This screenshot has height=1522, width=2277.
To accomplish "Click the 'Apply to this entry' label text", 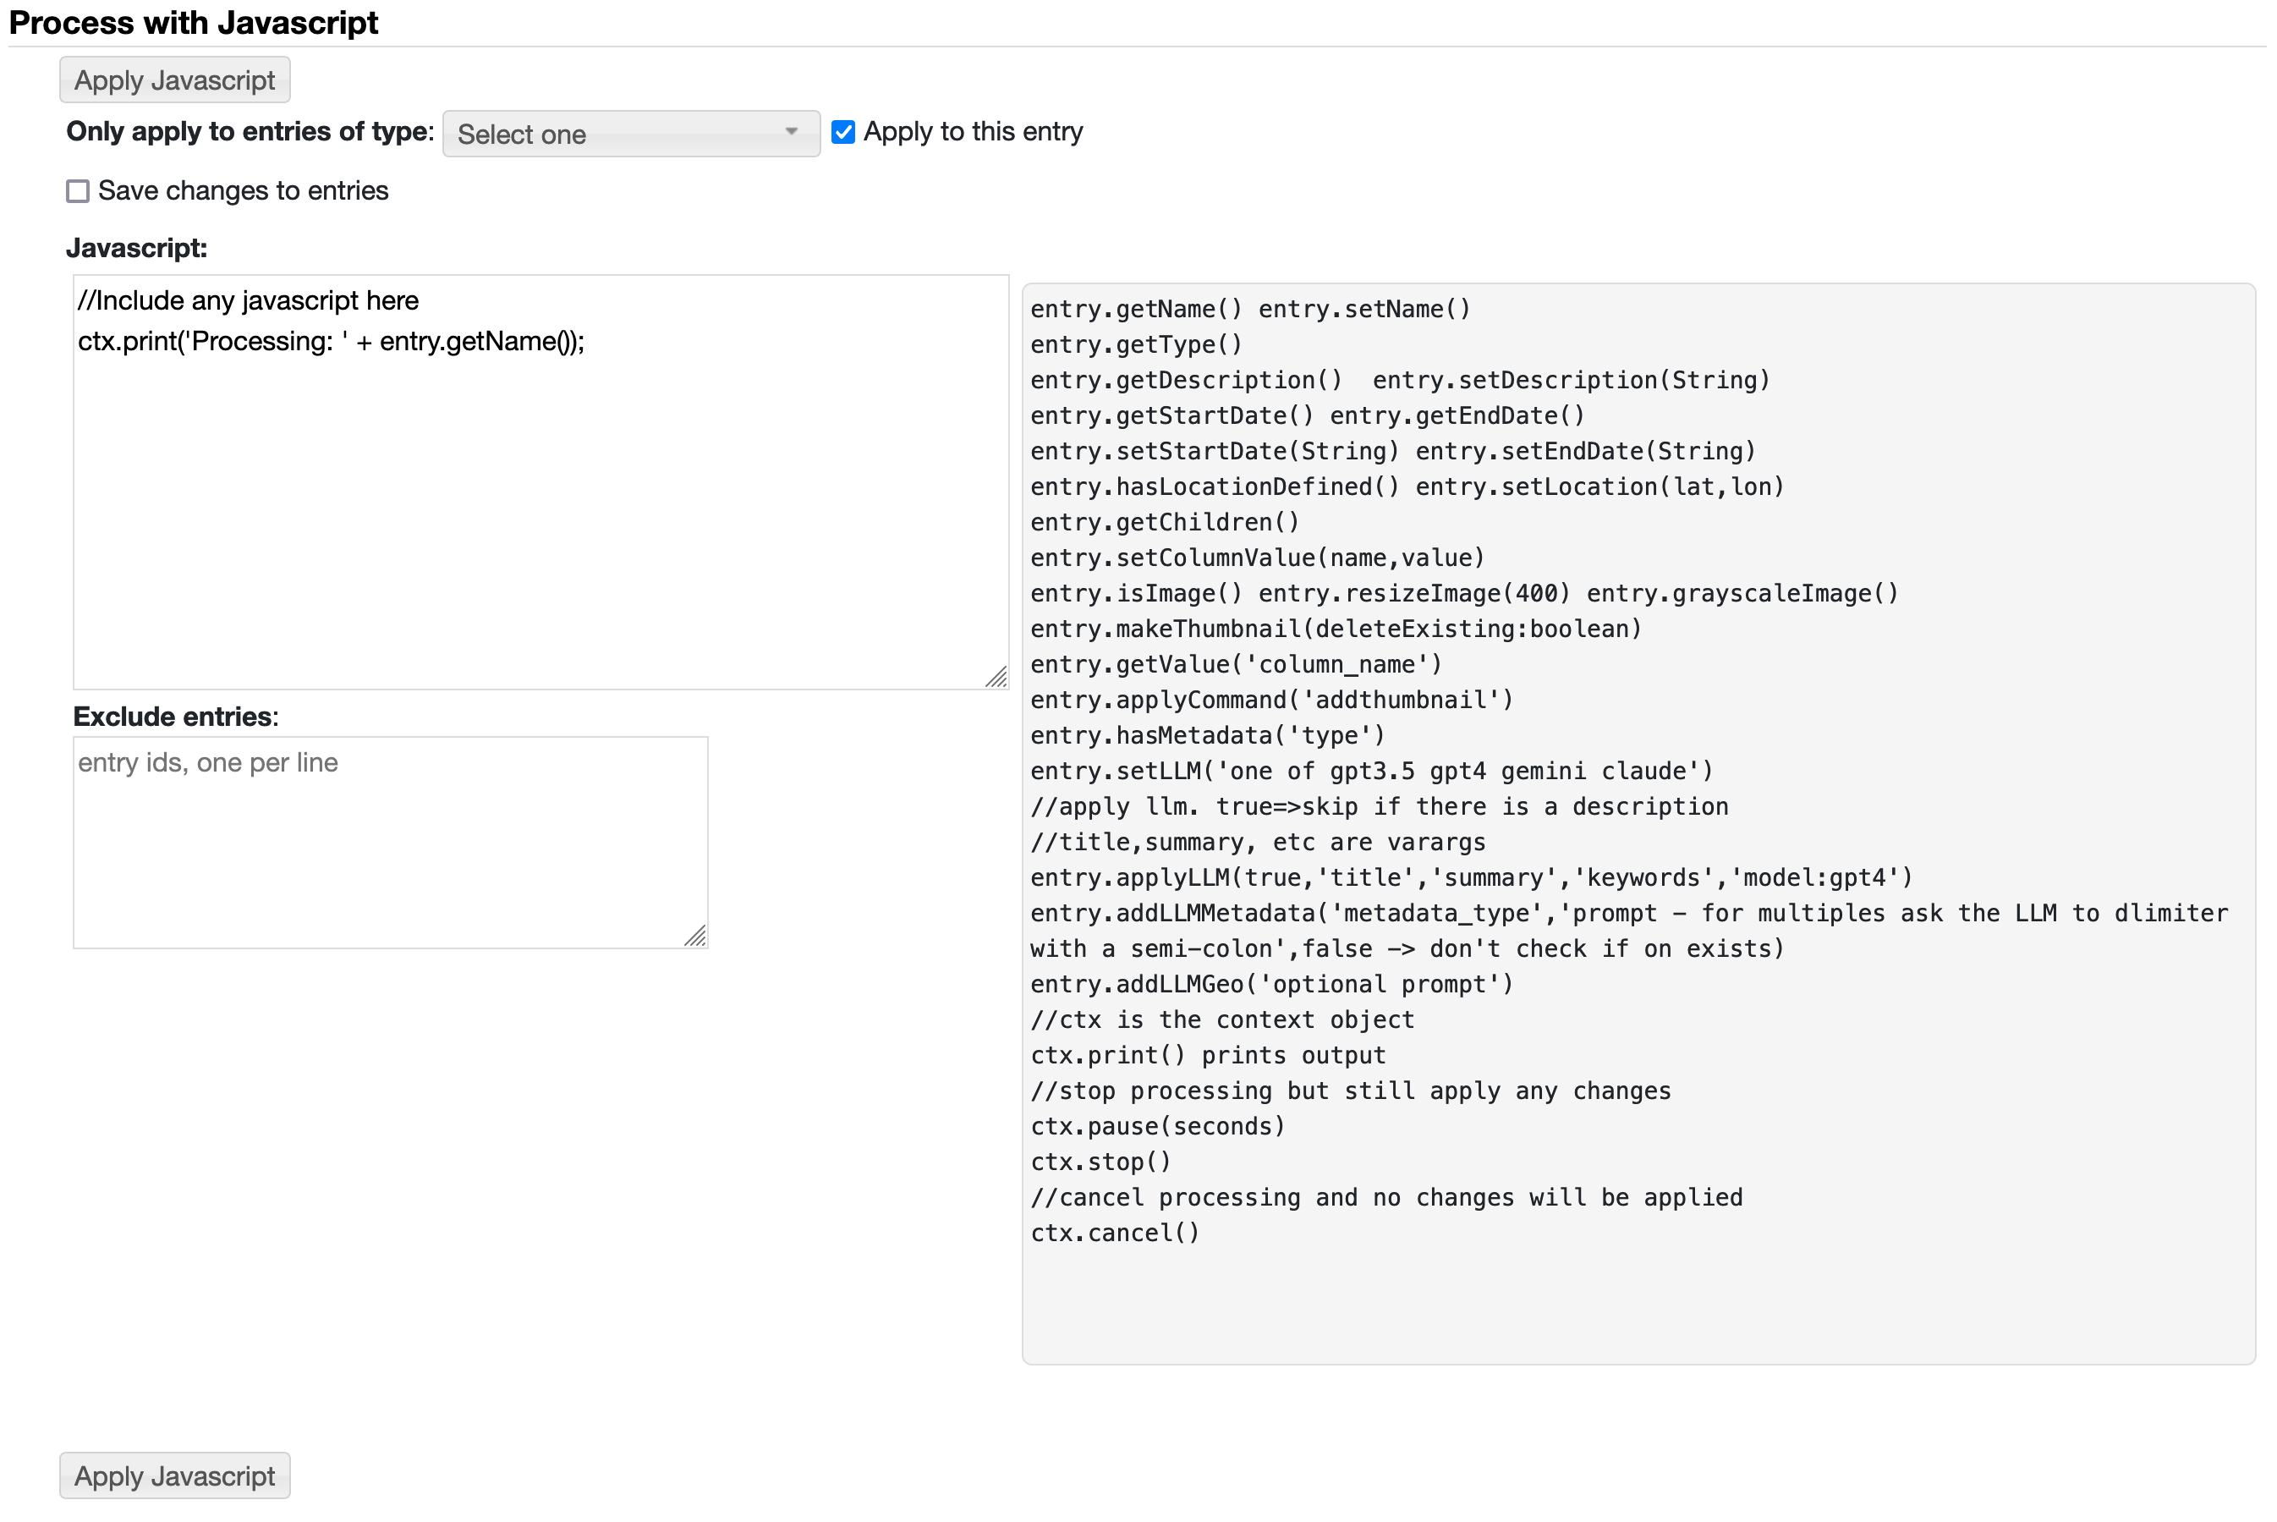I will pyautogui.click(x=973, y=132).
